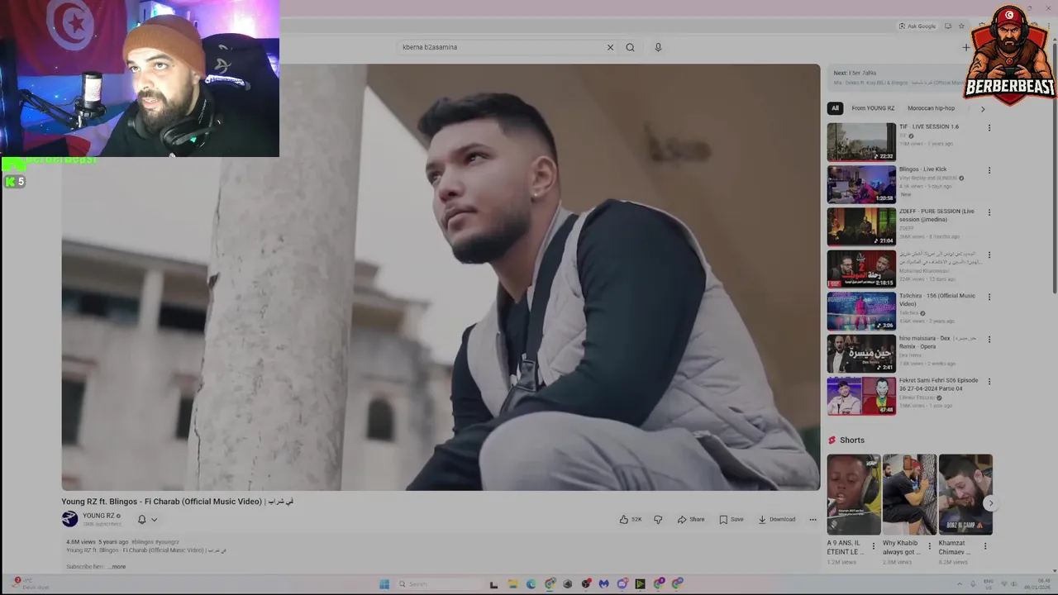This screenshot has height=595, width=1058.
Task: Open options for TIF LIVE SESSION video
Action: pyautogui.click(x=989, y=128)
